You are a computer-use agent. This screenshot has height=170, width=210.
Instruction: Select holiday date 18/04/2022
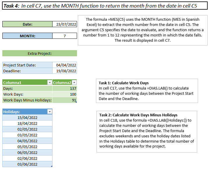pos(27,123)
